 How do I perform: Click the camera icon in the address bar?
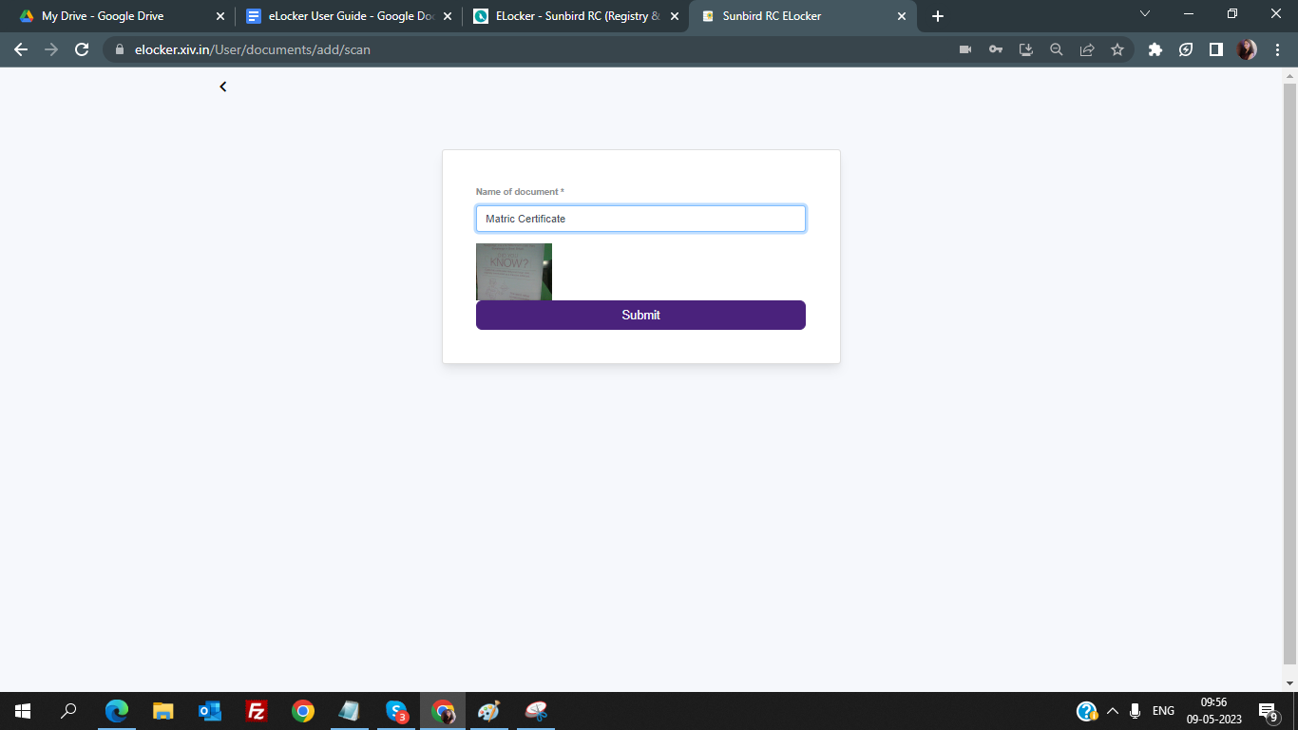tap(965, 49)
